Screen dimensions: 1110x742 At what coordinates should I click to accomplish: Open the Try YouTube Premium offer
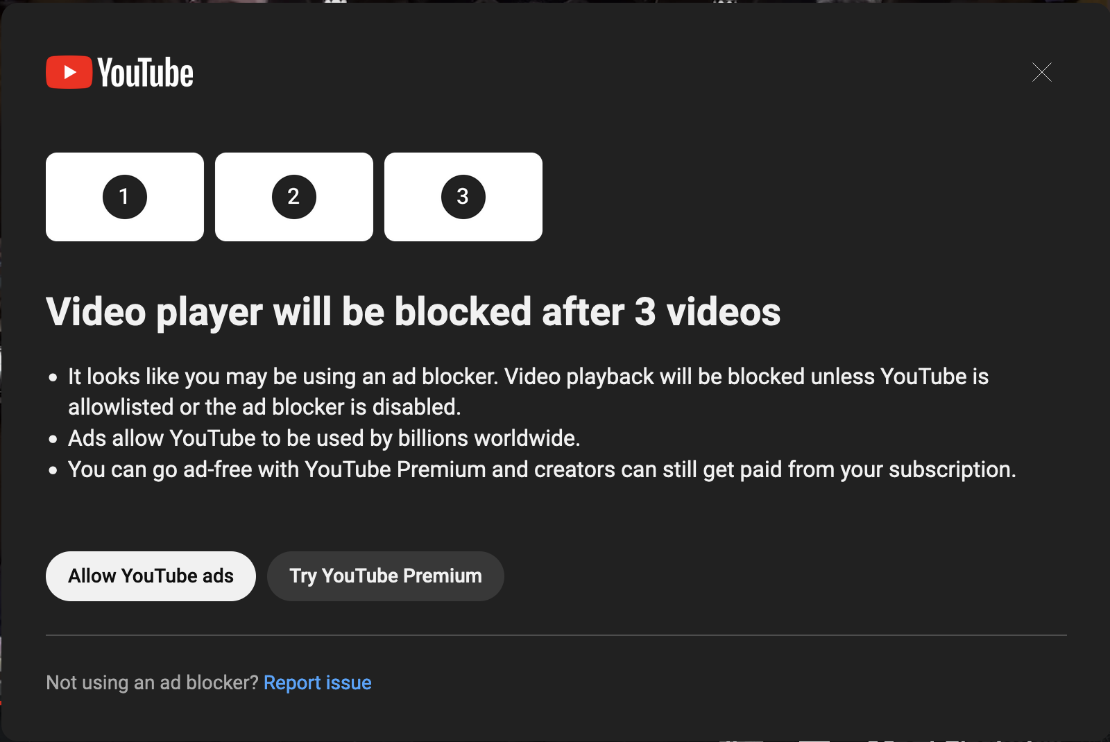pos(385,576)
